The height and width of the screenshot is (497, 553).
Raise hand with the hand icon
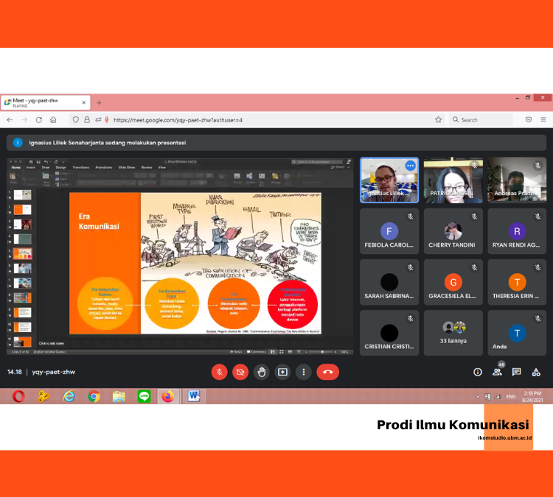pos(261,372)
